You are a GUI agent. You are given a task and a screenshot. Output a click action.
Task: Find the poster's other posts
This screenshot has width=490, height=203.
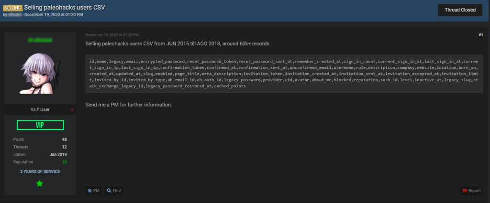114,191
